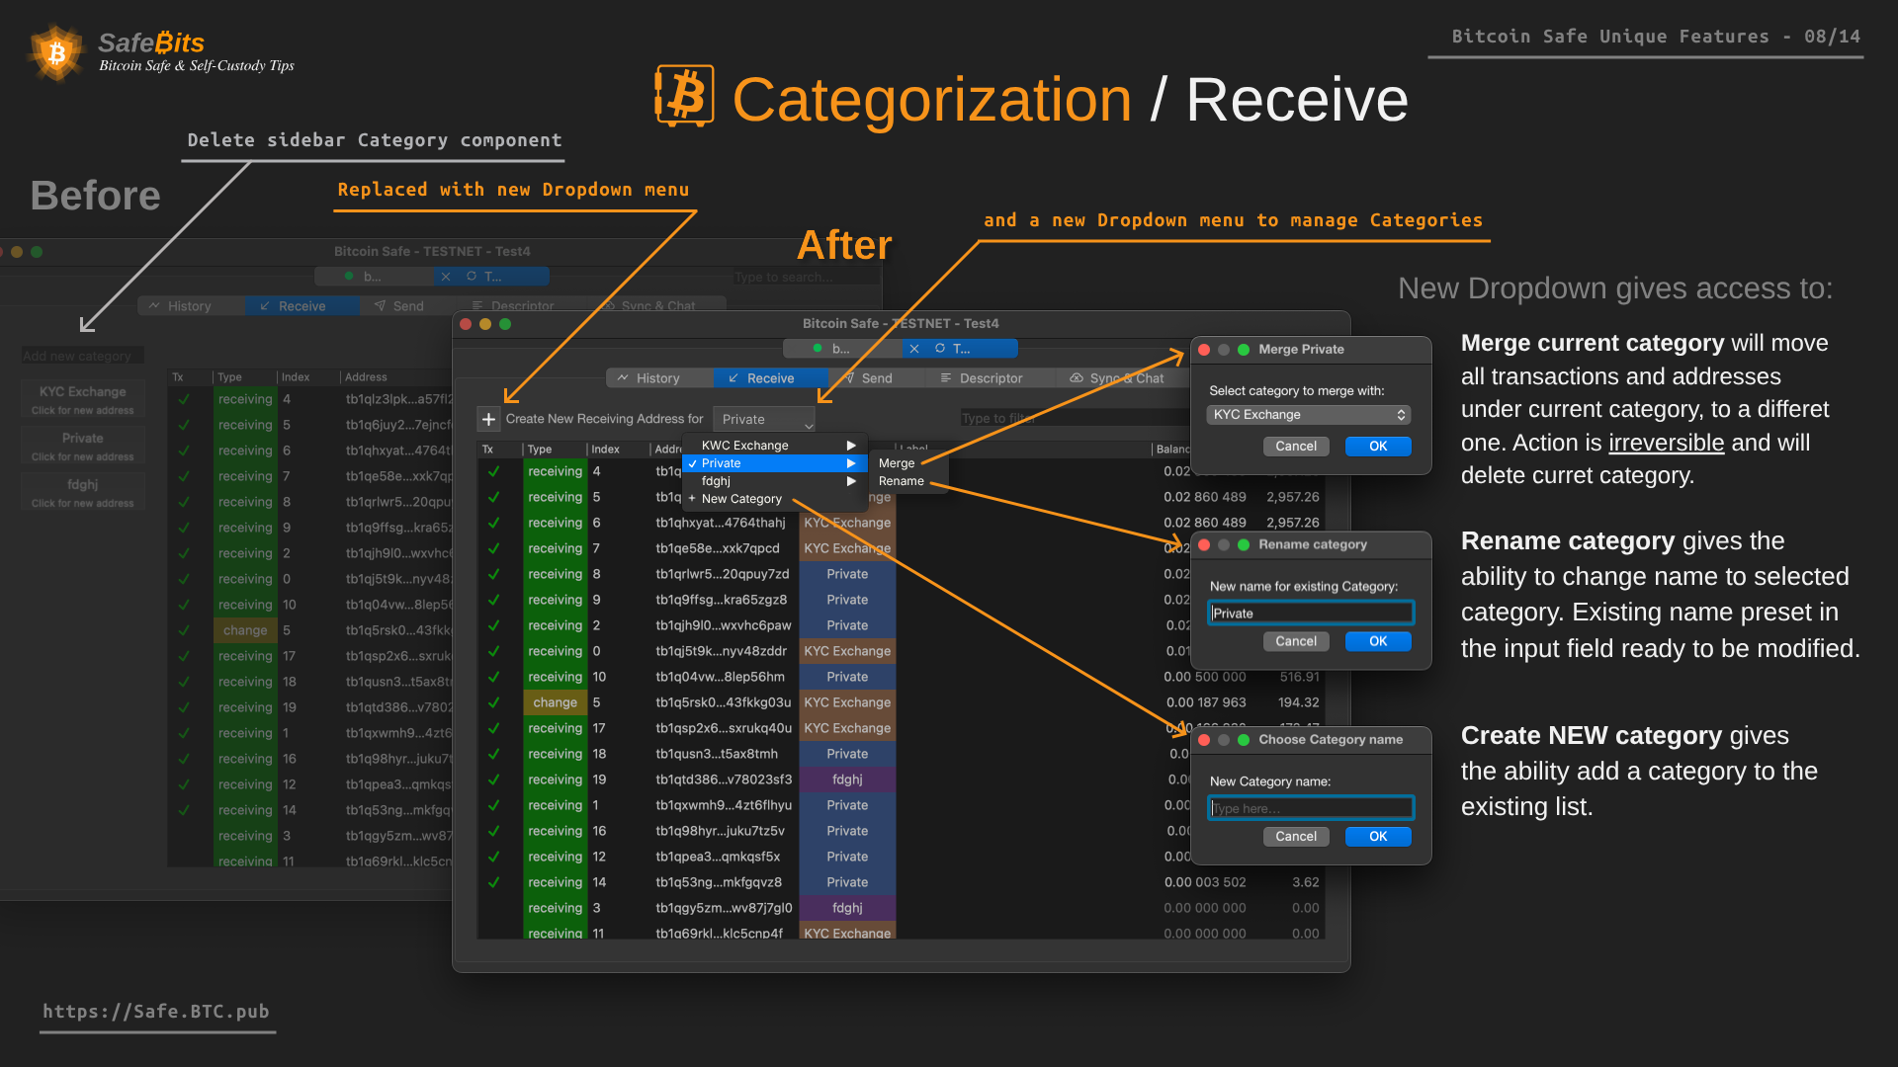The height and width of the screenshot is (1067, 1898).
Task: Click Tx checkmark for address tb1qhxyat...4764thahj
Action: click(493, 523)
